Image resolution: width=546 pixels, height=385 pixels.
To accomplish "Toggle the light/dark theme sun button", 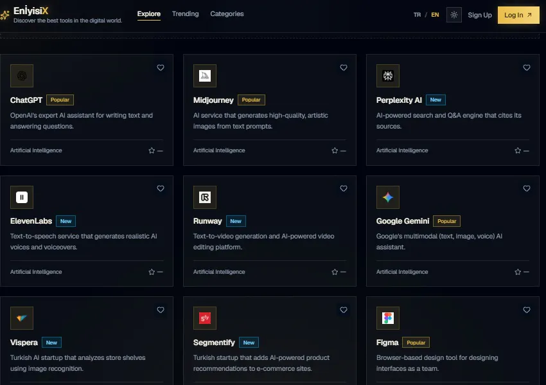I will coord(454,15).
